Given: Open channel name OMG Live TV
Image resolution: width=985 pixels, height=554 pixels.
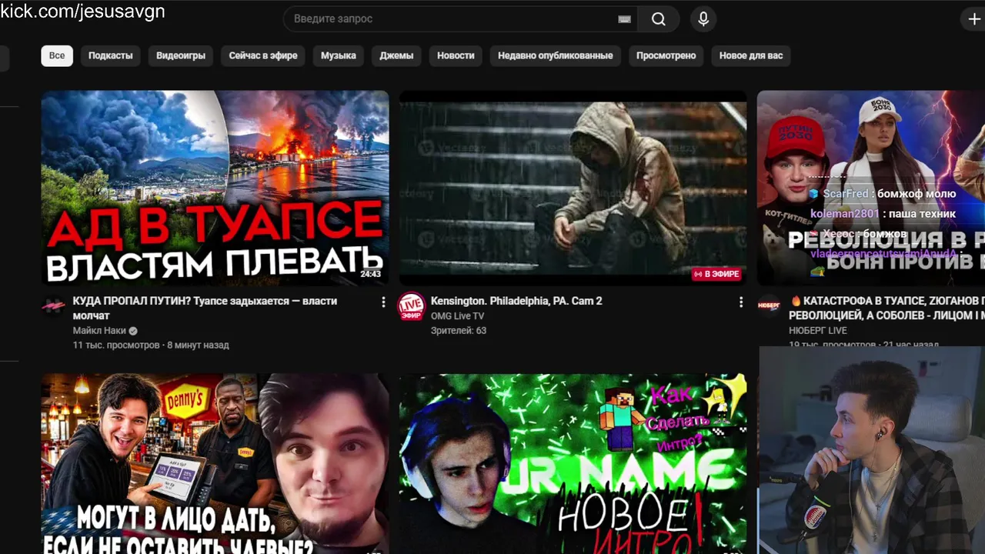Looking at the screenshot, I should (457, 316).
